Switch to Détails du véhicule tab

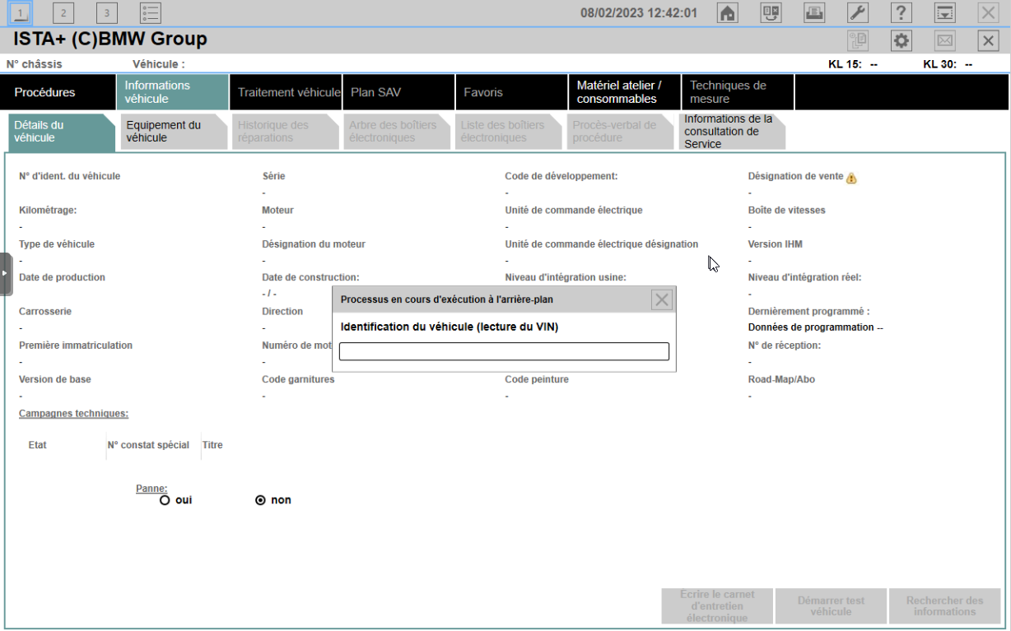pyautogui.click(x=61, y=132)
